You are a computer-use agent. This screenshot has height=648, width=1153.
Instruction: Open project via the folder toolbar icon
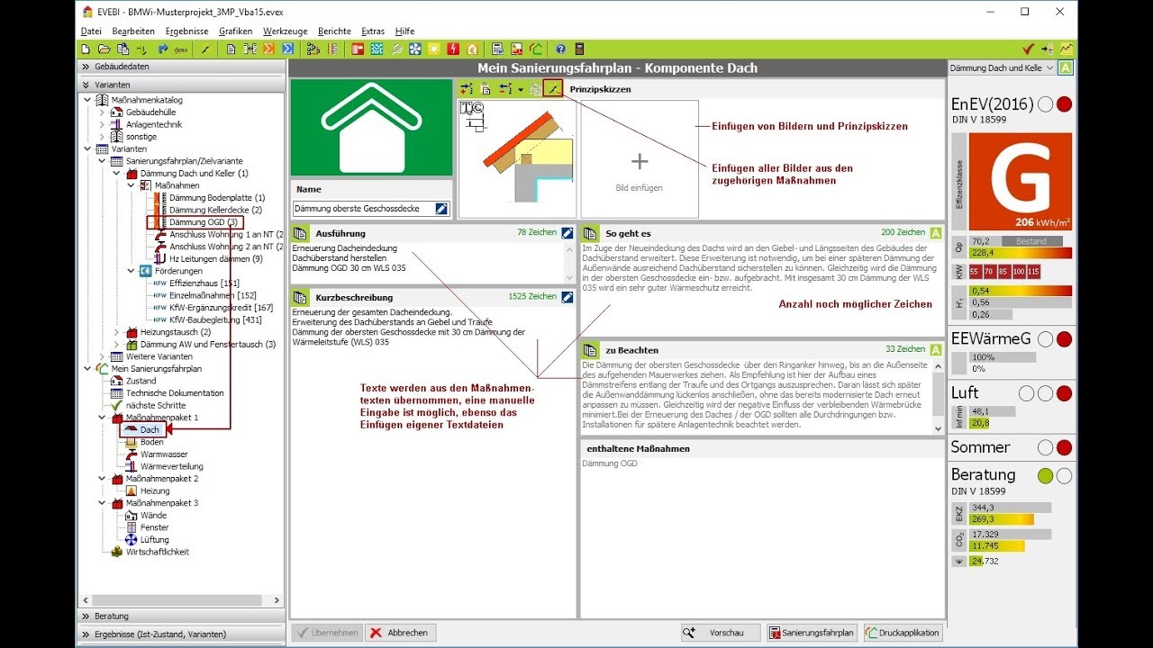click(x=104, y=49)
